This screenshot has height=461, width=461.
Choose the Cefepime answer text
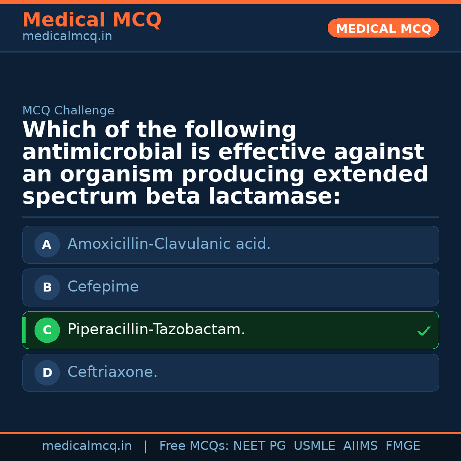[103, 287]
